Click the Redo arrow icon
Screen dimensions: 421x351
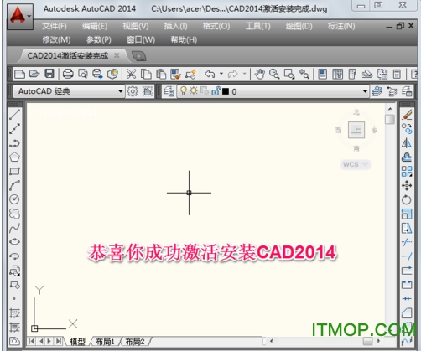[x=232, y=74]
